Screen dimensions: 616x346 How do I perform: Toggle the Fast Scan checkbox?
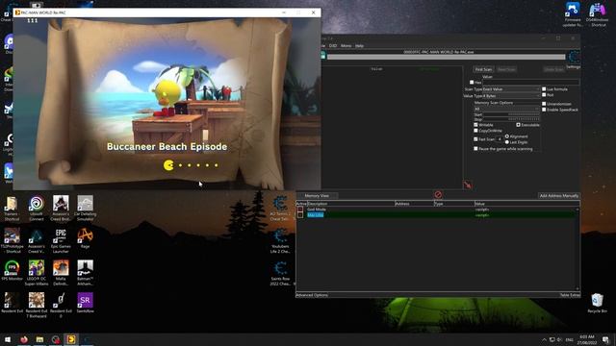coord(475,139)
